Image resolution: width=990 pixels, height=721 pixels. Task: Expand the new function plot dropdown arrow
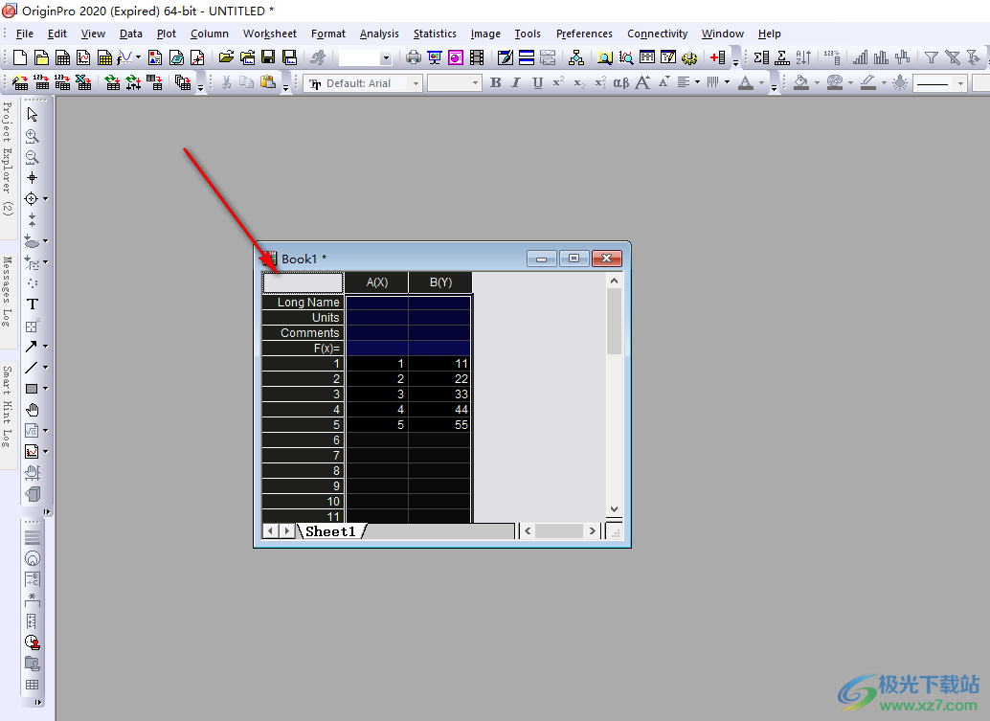click(138, 58)
